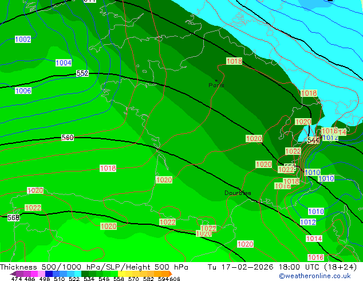The height and width of the screenshot is (281, 363).
Task: Click the orange right arrow of the color scale
Action: 171,274
